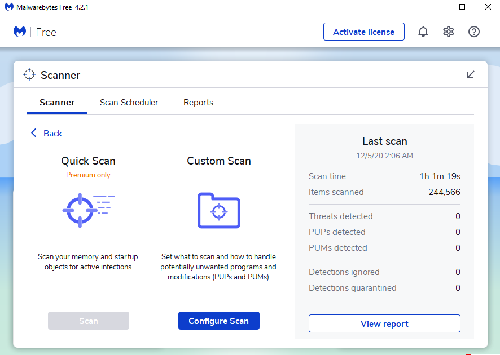Maximize the Malwarebytes window
500x355 pixels.
click(x=462, y=7)
